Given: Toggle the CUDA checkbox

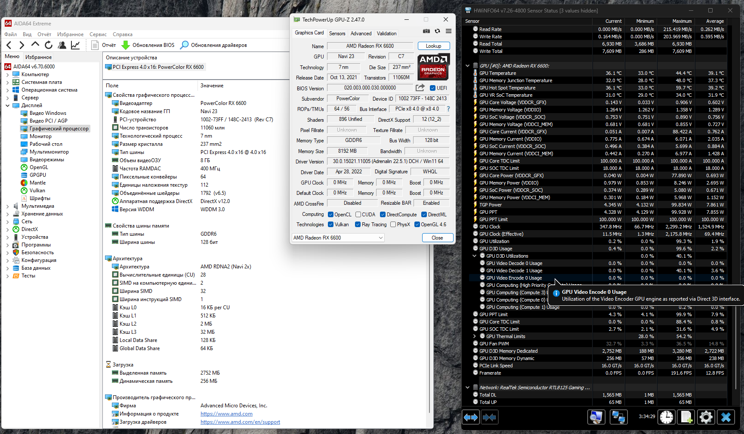Looking at the screenshot, I should tap(358, 215).
